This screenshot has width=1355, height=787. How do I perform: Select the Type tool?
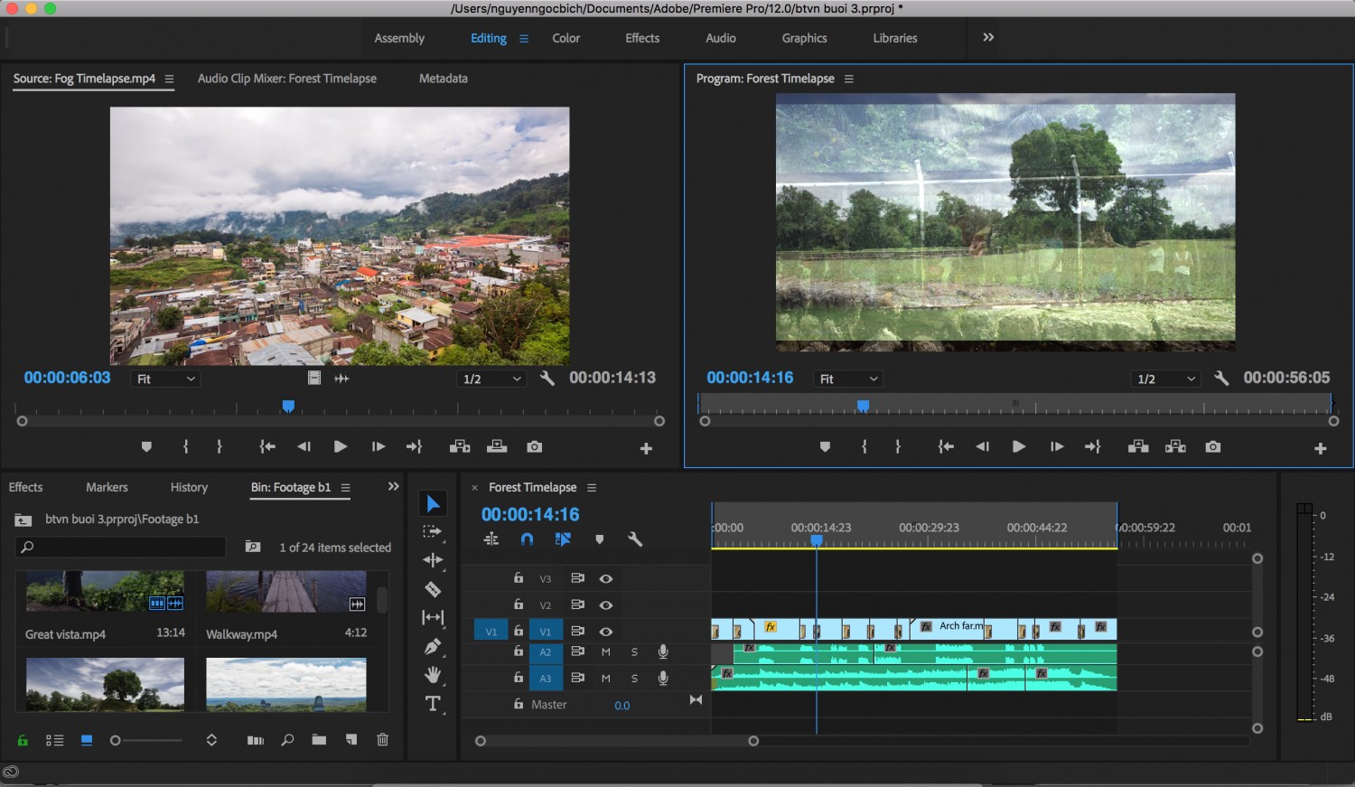[433, 704]
